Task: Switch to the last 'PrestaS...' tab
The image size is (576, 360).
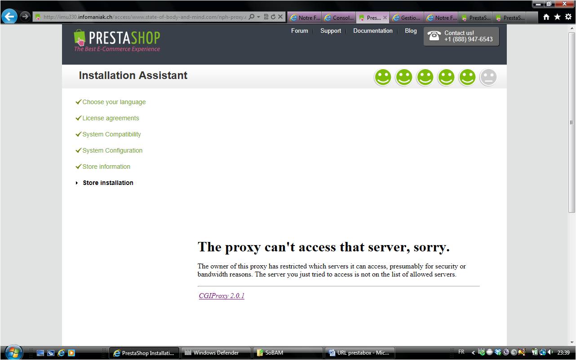Action: (510, 18)
